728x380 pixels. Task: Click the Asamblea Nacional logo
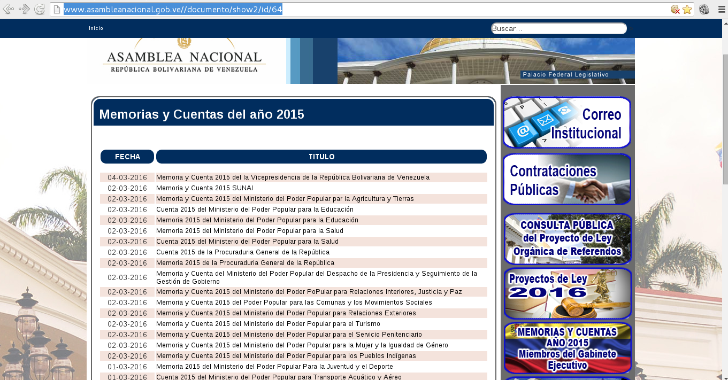[x=185, y=60]
